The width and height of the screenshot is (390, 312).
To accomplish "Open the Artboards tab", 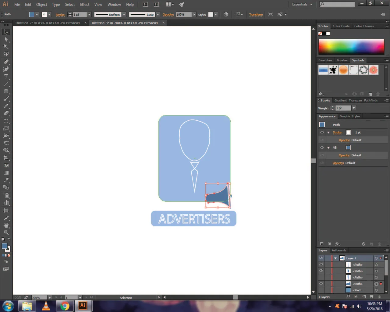I will pyautogui.click(x=339, y=250).
